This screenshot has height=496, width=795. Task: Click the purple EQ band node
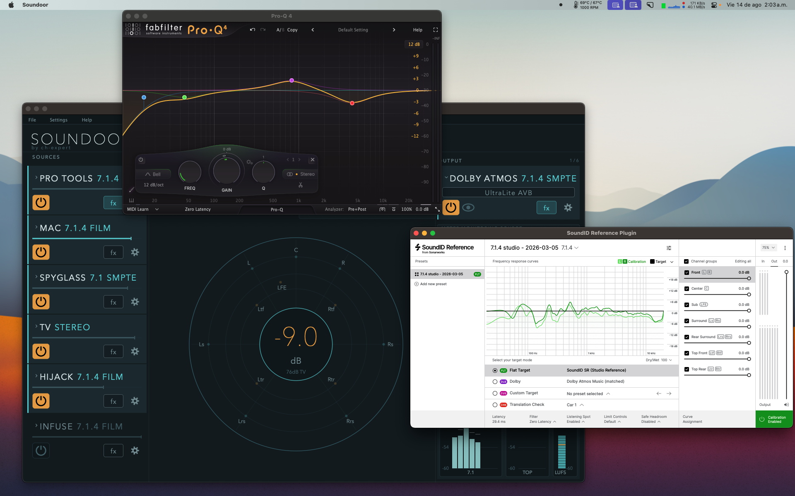pyautogui.click(x=291, y=80)
